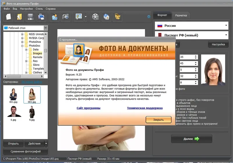This screenshot has width=233, height=163.
Task: Expand the Res folder node
Action: [x=26, y=61]
